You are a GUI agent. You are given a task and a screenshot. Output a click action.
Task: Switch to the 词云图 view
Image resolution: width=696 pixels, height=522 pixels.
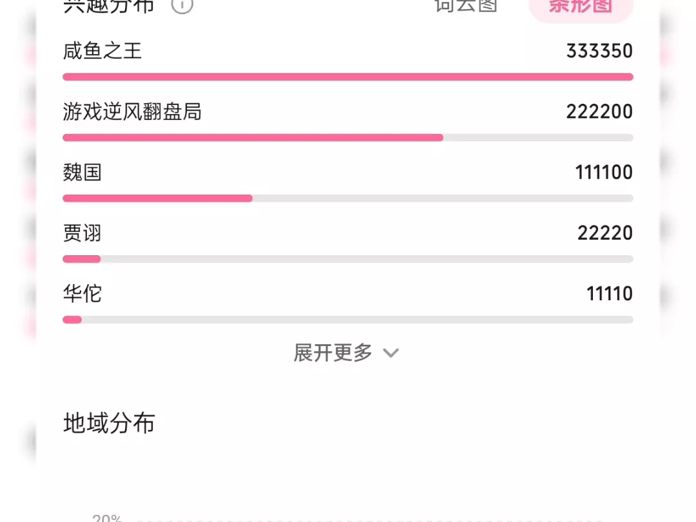[x=466, y=6]
